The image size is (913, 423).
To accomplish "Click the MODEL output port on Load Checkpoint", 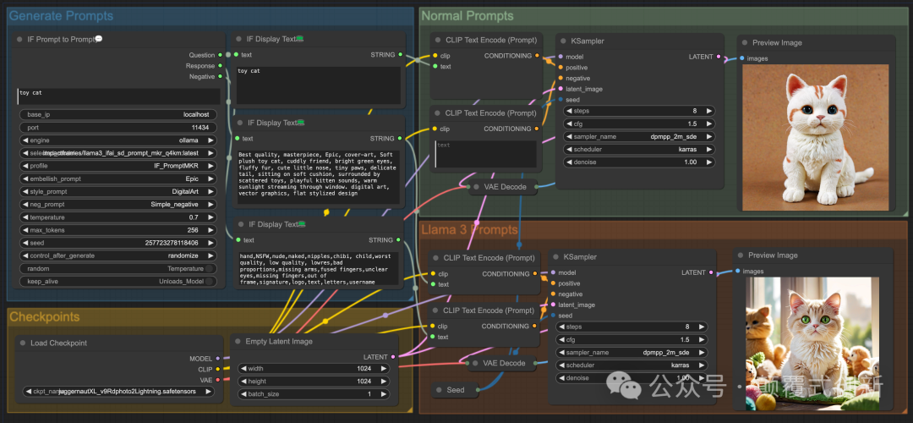I will (218, 359).
